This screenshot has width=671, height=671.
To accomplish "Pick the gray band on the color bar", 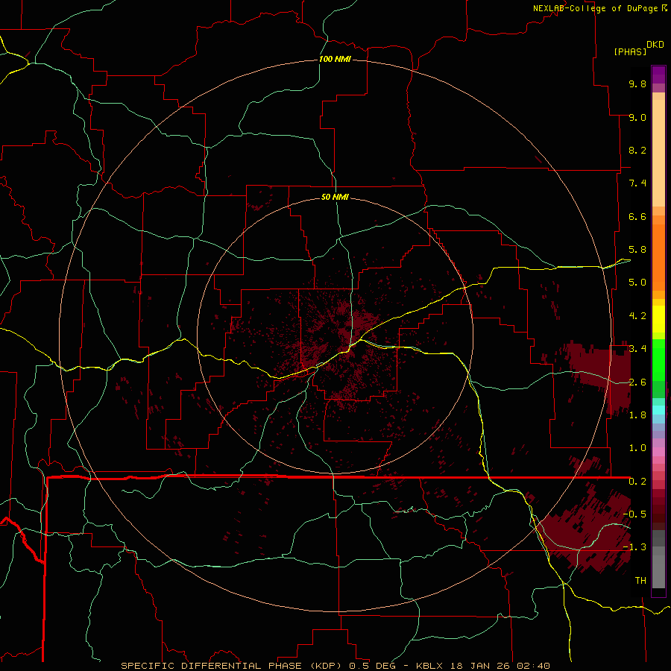I will 658,569.
